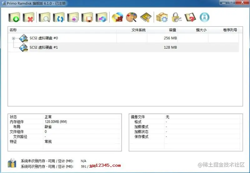Click the 文件组件 property label
The width and height of the screenshot is (250, 173).
(17, 132)
